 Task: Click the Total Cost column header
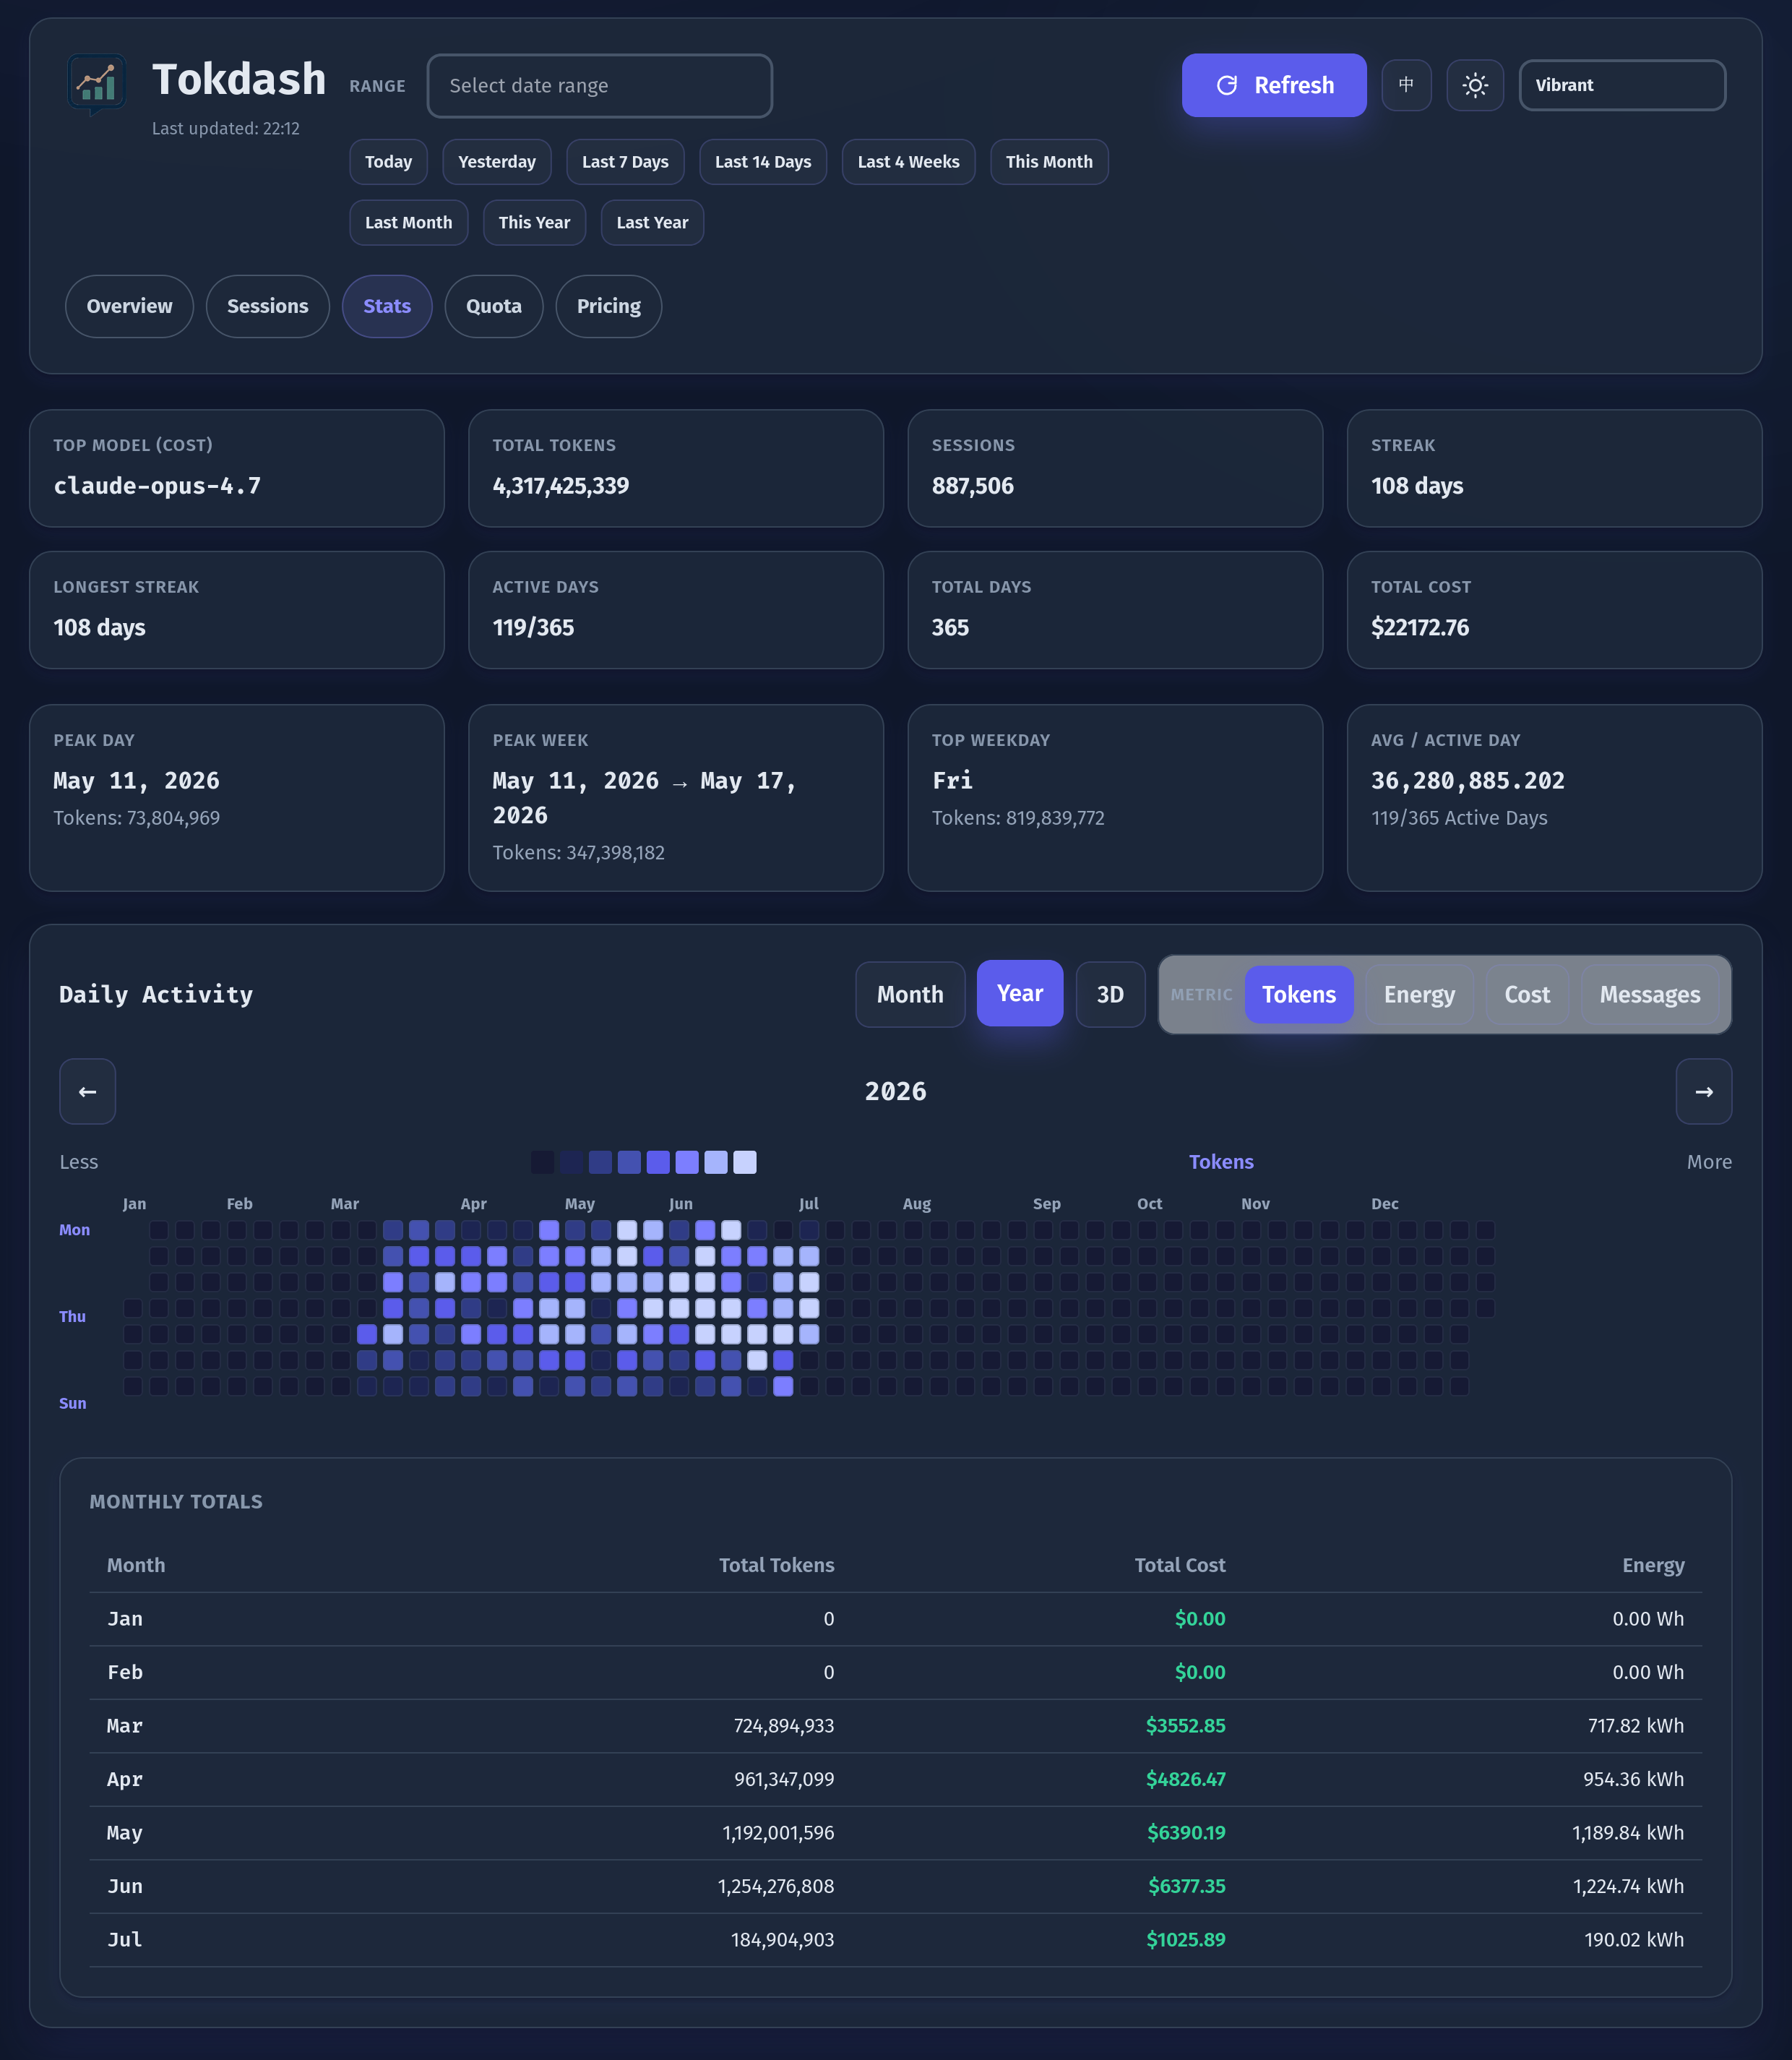pyautogui.click(x=1179, y=1566)
